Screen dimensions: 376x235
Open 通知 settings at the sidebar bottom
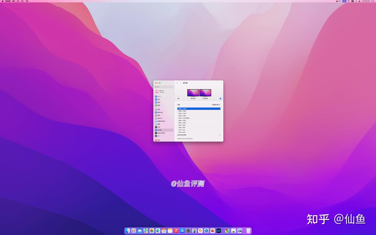click(x=158, y=140)
